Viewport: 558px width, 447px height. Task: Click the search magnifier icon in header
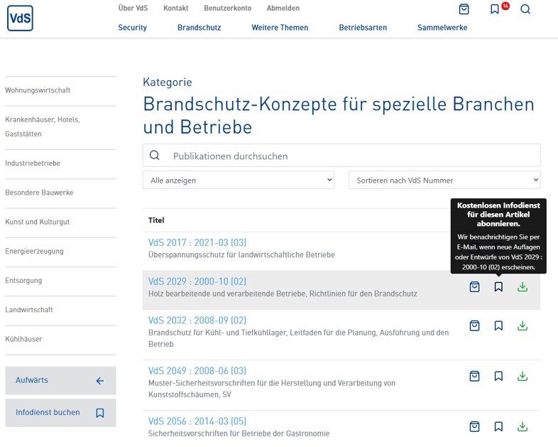[x=525, y=9]
